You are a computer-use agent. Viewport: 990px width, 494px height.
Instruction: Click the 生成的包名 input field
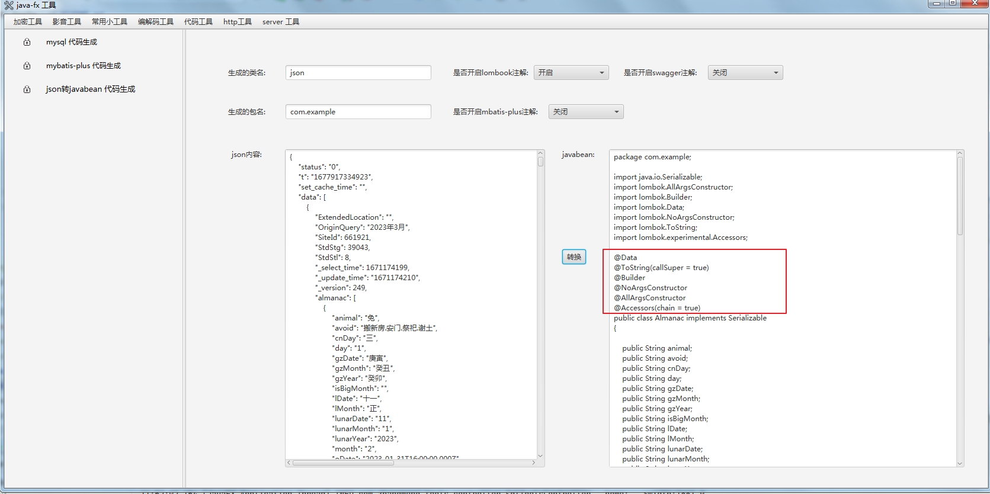[x=358, y=112]
